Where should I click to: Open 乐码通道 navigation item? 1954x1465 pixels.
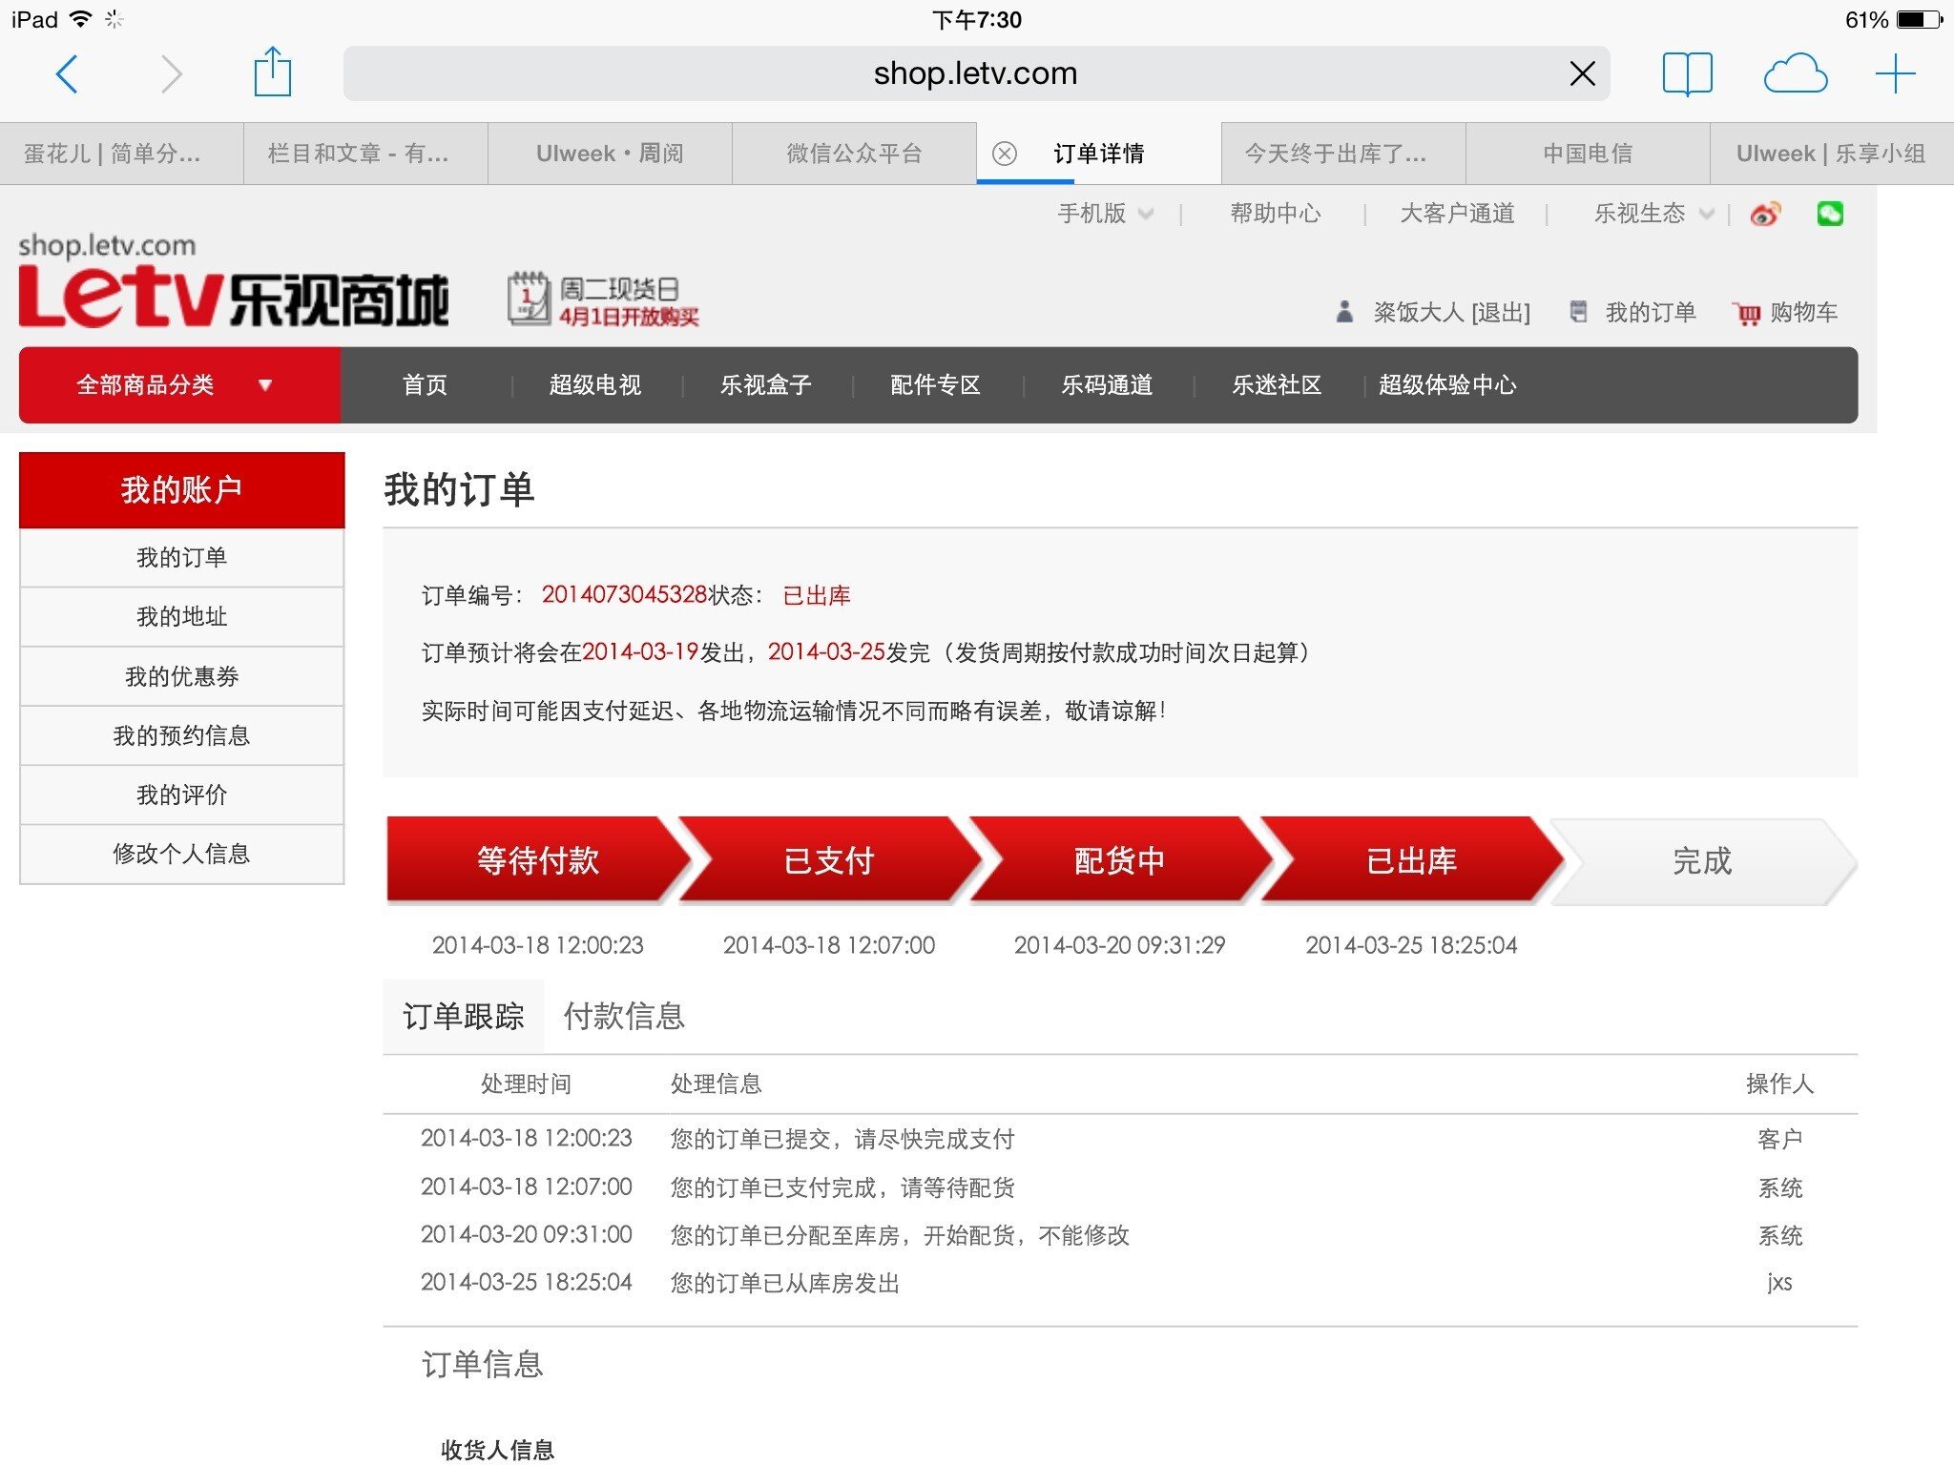point(1107,385)
